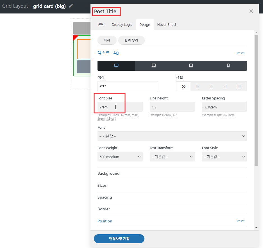Collapse the Position section

[x=105, y=221]
